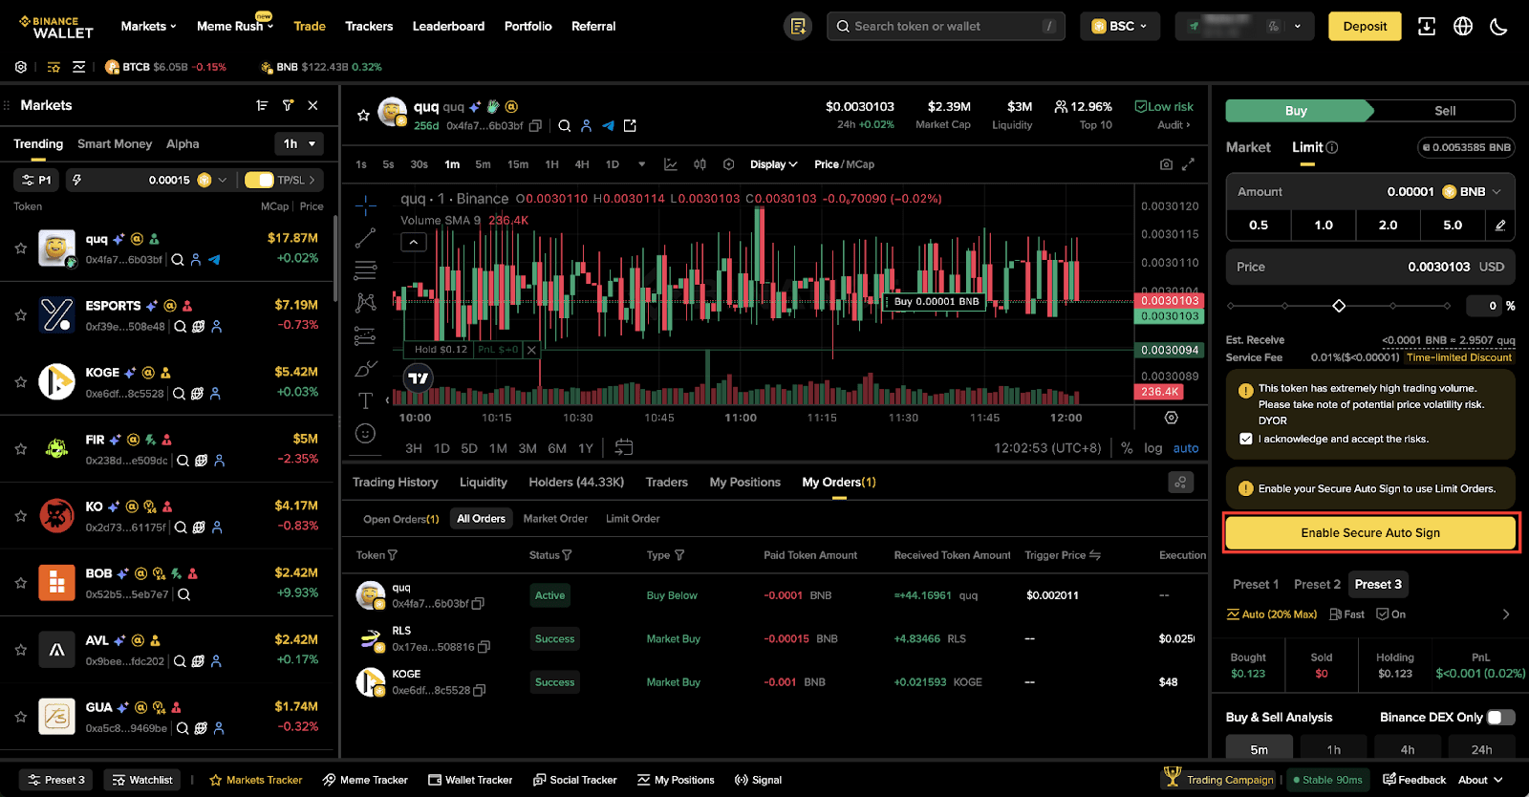Expand the 1h trending timeframe dropdown
The width and height of the screenshot is (1529, 797).
[298, 144]
